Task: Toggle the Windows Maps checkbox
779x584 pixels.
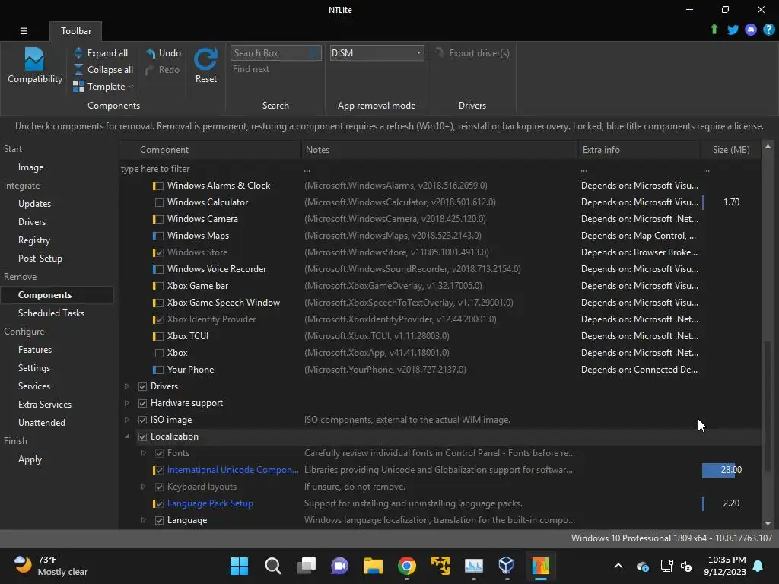Action: 158,236
